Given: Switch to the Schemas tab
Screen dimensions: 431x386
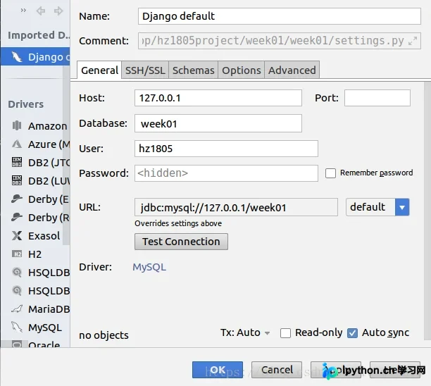Looking at the screenshot, I should coord(193,70).
